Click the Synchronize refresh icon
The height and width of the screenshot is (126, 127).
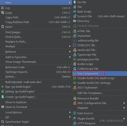click(x=3, y=122)
